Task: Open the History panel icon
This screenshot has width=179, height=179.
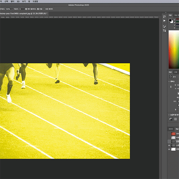Action: 164,16
